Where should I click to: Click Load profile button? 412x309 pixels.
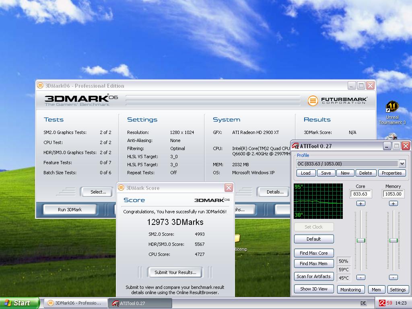[306, 173]
